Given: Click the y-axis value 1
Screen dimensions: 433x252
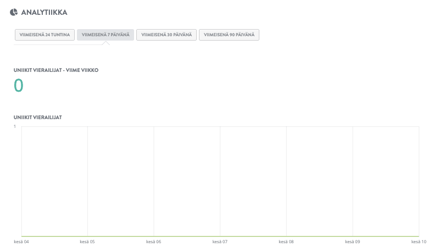Looking at the screenshot, I should [15, 126].
